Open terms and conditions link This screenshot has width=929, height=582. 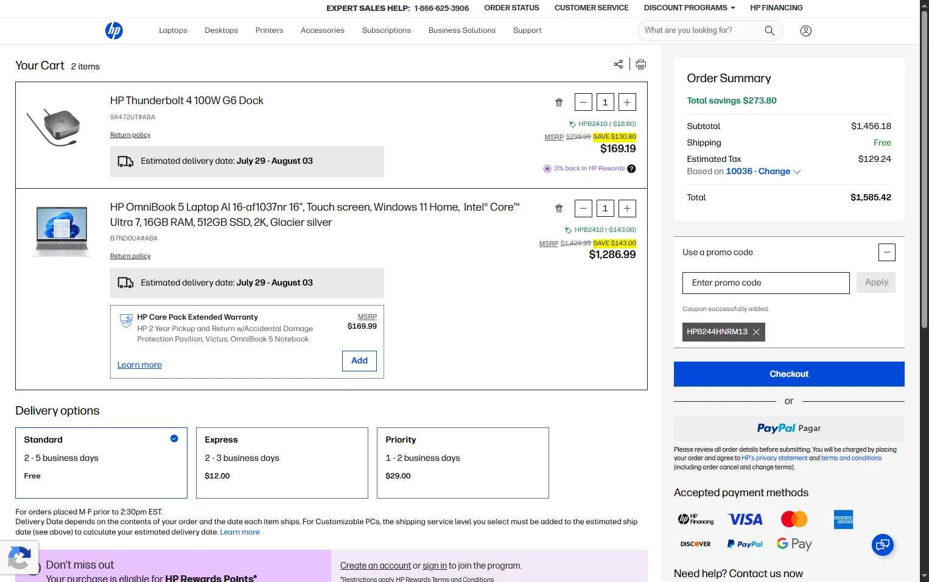(x=851, y=458)
